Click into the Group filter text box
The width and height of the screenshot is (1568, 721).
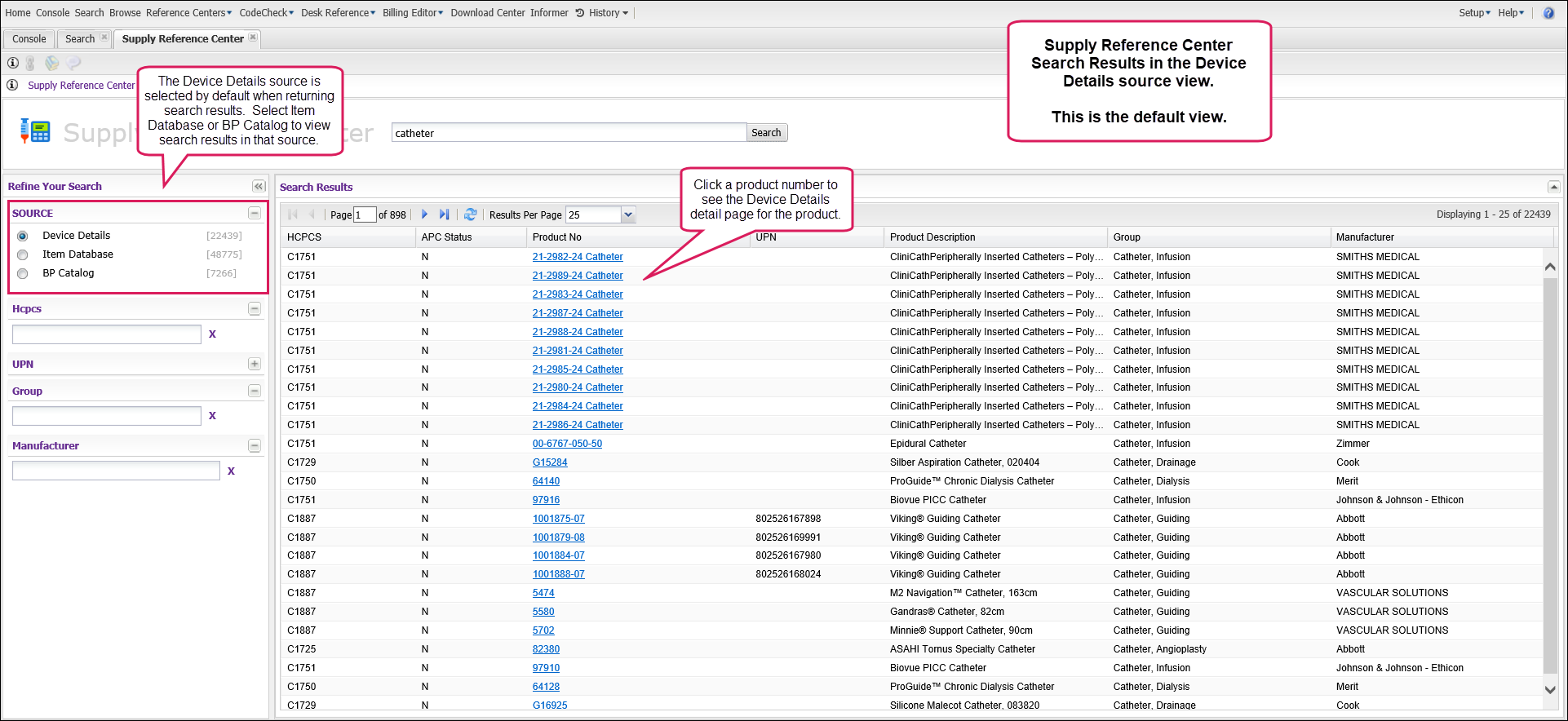click(x=107, y=416)
